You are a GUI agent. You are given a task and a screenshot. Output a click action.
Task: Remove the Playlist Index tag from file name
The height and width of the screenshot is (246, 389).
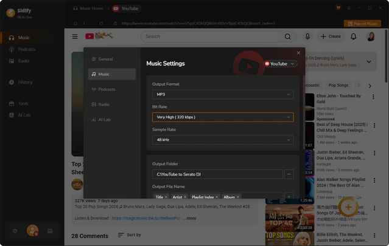coord(217,197)
